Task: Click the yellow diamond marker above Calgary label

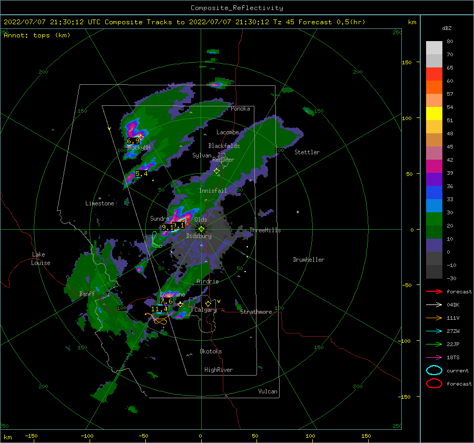Action: (208, 303)
